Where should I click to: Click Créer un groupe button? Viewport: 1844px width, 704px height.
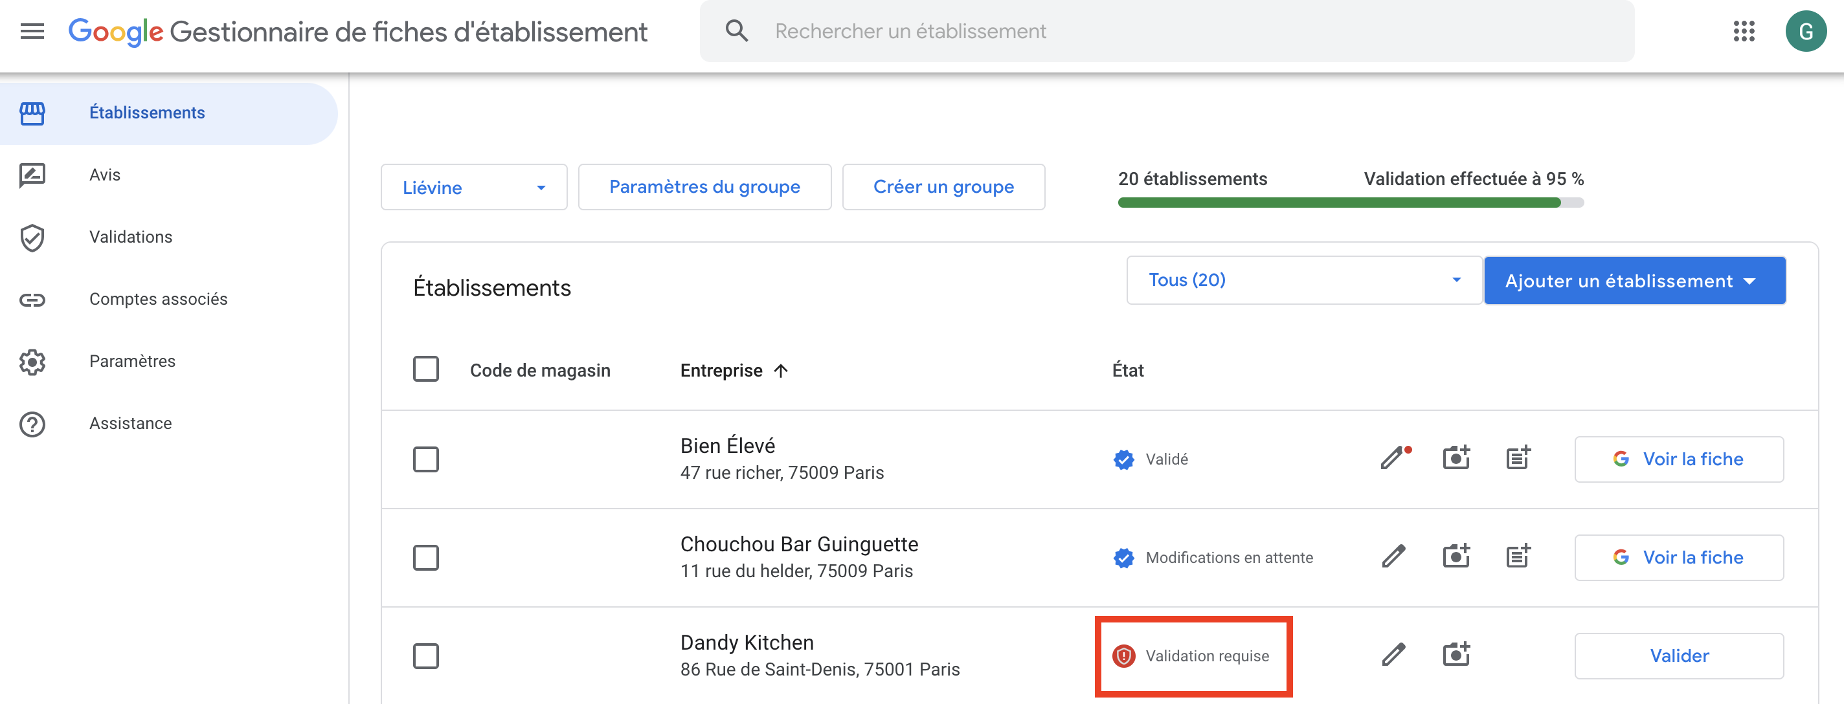943,188
